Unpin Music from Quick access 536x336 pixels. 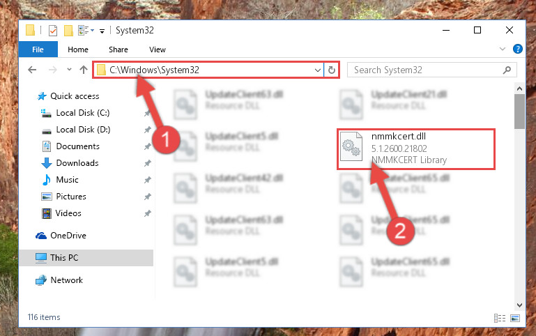147,180
